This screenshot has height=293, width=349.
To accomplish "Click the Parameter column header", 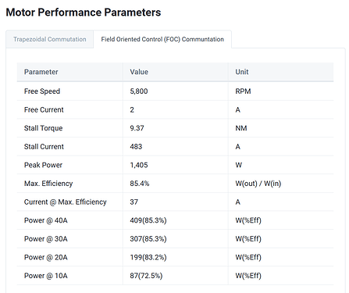I will (41, 72).
